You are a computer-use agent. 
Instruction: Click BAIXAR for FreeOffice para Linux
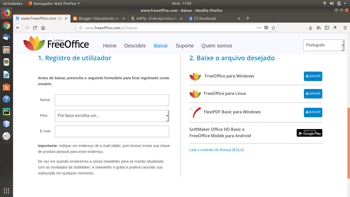[313, 94]
